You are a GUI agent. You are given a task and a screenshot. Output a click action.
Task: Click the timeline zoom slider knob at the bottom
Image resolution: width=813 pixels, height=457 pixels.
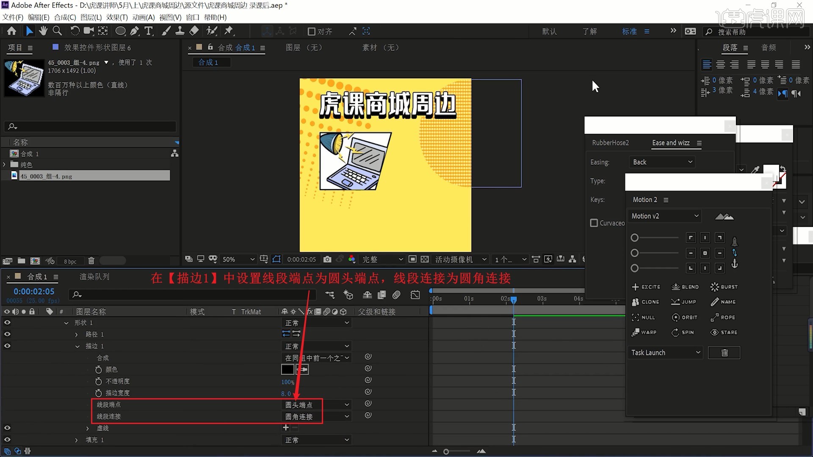446,451
